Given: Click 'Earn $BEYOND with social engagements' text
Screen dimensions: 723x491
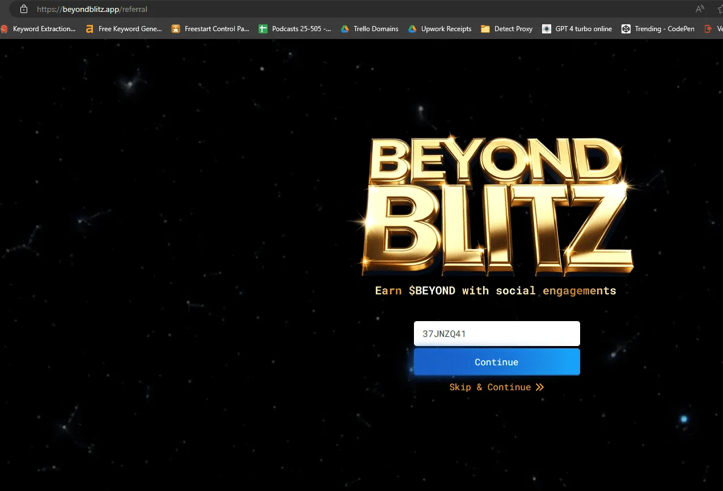Looking at the screenshot, I should [x=496, y=291].
